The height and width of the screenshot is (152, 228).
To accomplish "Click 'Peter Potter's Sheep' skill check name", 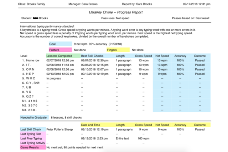I will point(59,129).
